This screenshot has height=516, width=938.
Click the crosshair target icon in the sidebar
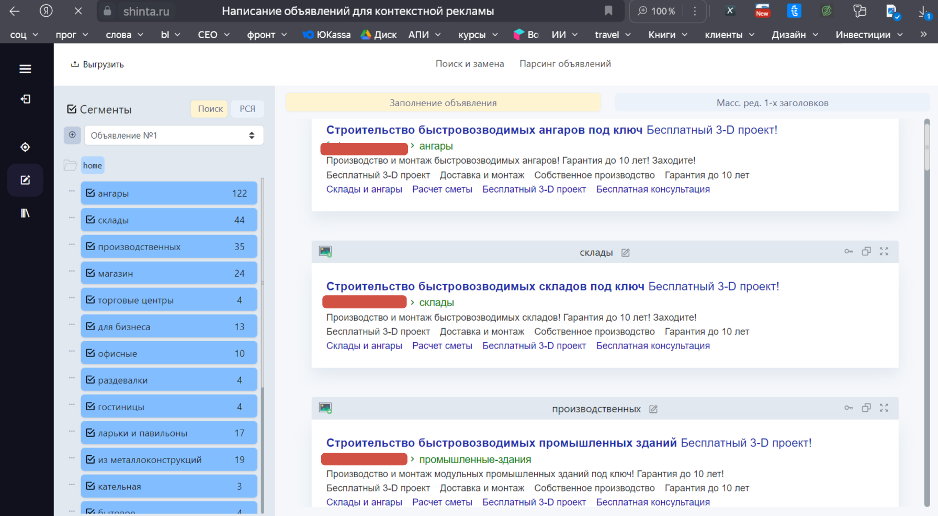(25, 147)
